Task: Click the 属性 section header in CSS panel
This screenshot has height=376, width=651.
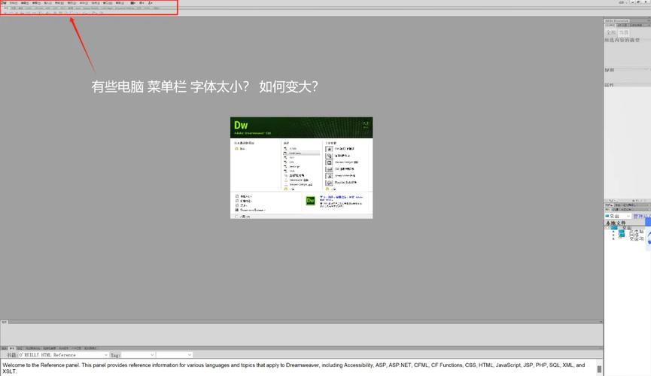Action: tap(609, 85)
